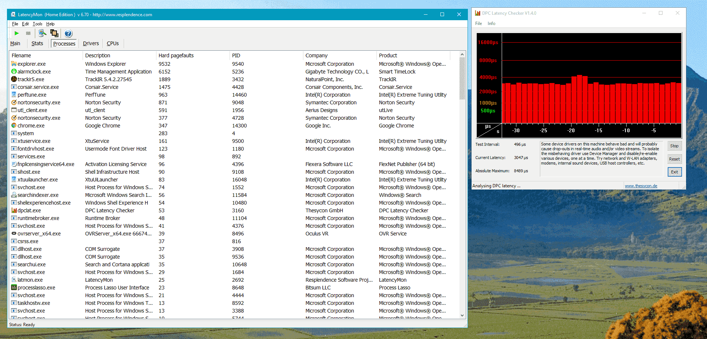707x339 pixels.
Task: Click the process list scroll-down arrow
Action: click(462, 315)
